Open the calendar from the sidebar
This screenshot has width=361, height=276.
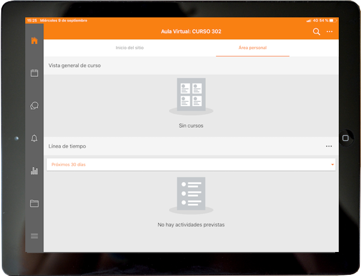34,73
